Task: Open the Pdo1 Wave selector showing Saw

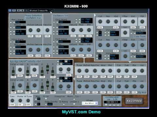Action: point(21,22)
